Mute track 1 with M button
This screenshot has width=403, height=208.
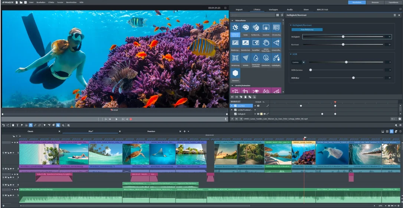click(x=6, y=152)
